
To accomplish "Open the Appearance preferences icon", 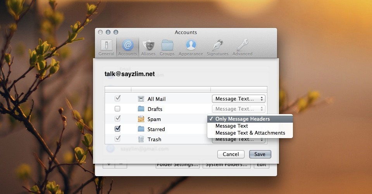I will (x=191, y=47).
